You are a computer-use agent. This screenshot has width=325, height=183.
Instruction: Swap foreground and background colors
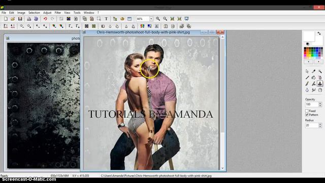click(x=319, y=33)
